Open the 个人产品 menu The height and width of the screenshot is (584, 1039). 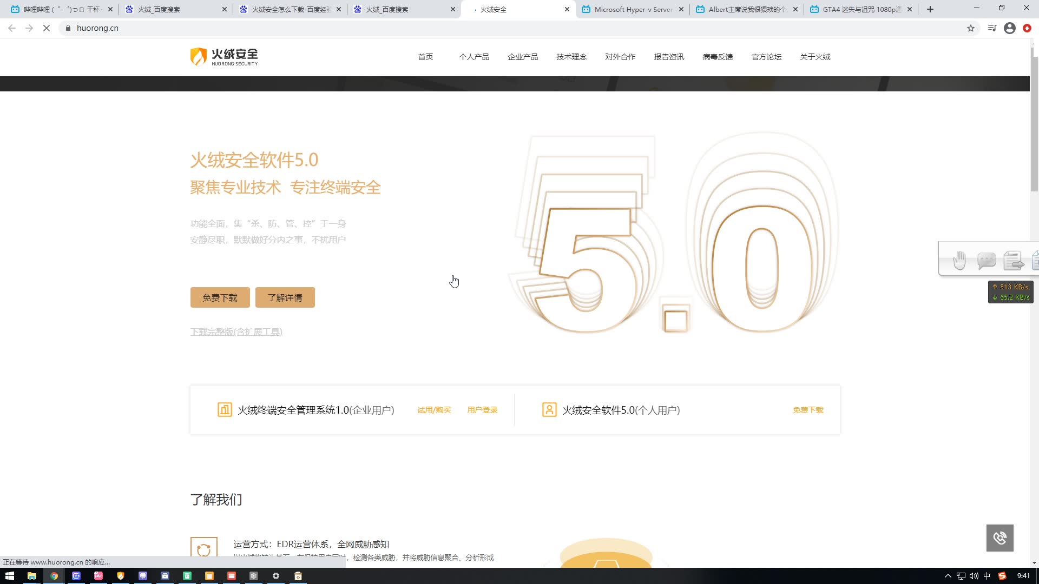pyautogui.click(x=474, y=57)
